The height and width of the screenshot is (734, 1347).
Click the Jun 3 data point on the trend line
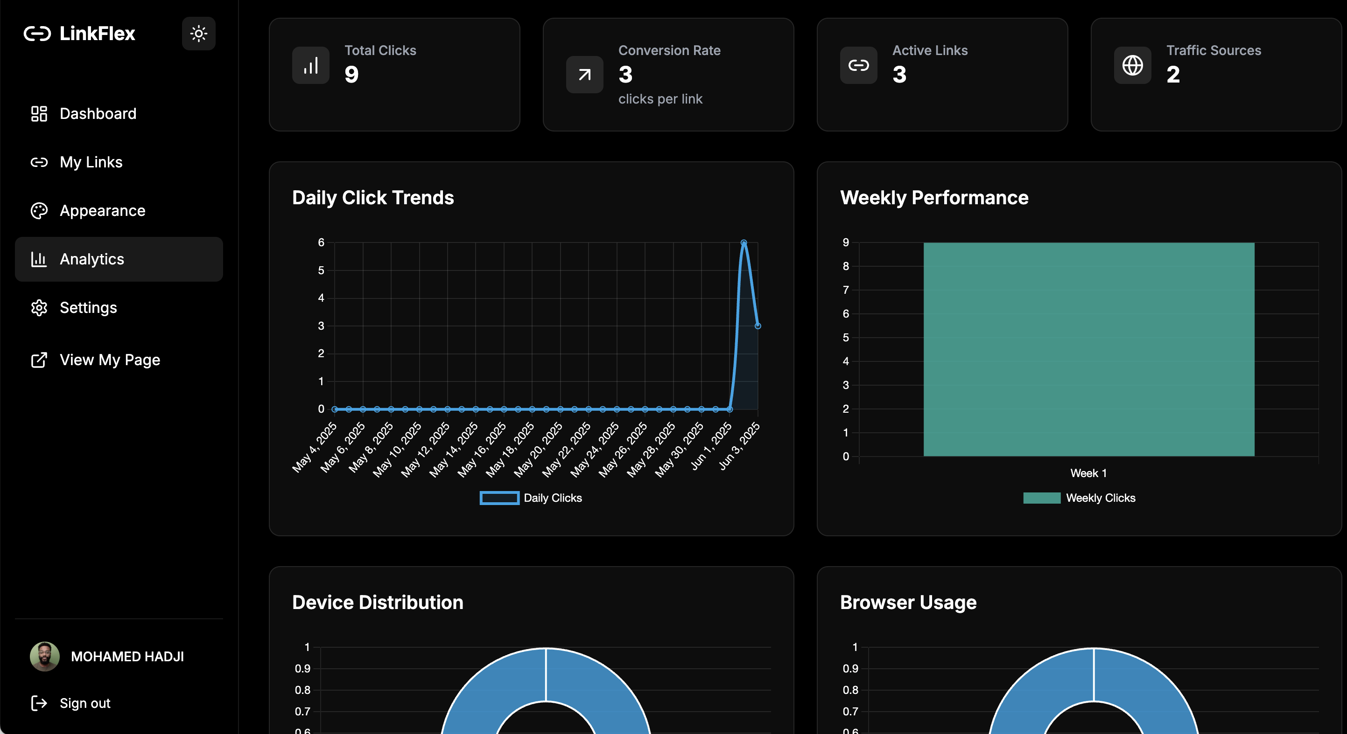point(758,326)
